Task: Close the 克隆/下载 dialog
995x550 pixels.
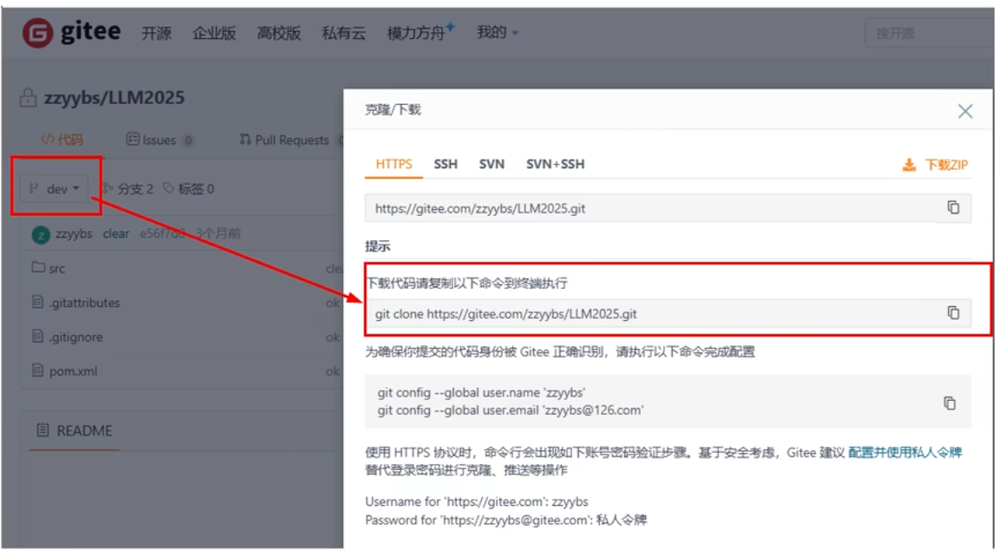Action: click(965, 111)
